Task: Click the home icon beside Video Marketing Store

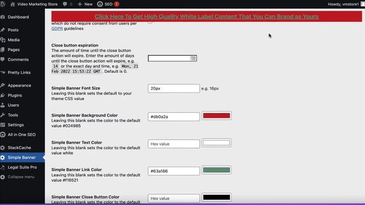Action: coord(13,4)
